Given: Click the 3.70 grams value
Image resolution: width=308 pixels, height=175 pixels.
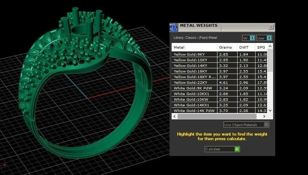Looking at the screenshot, I should tap(223, 111).
